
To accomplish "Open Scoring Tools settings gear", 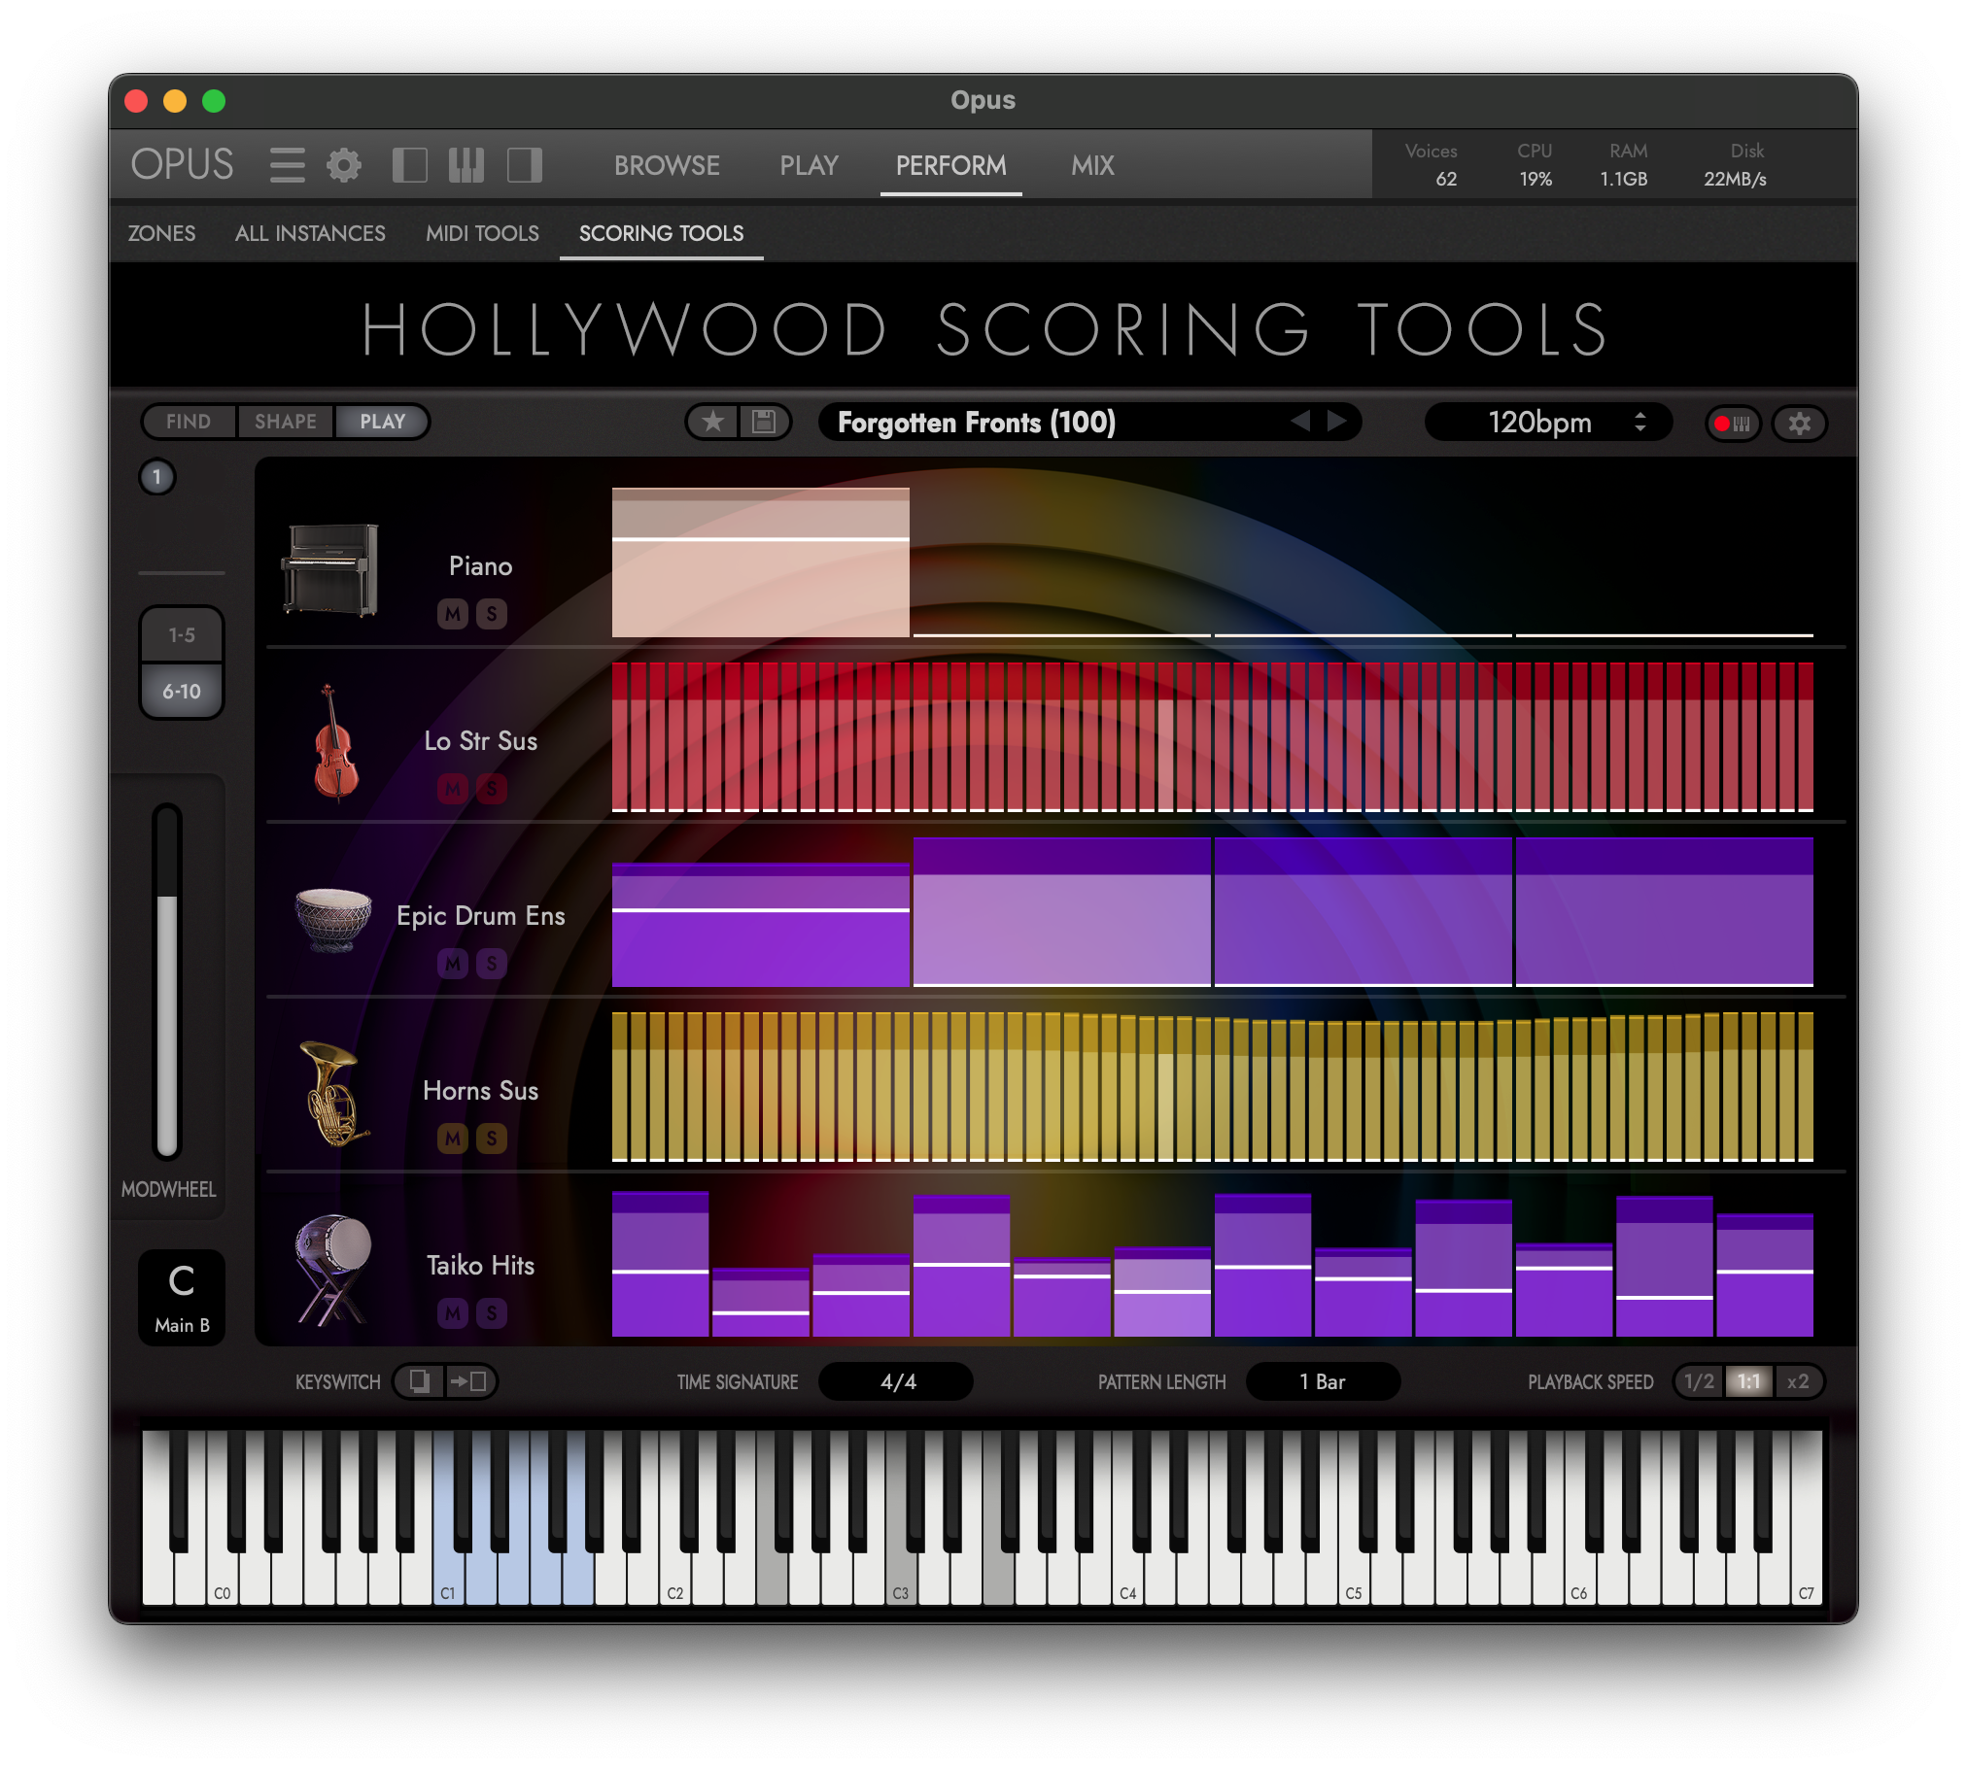I will coord(1800,424).
